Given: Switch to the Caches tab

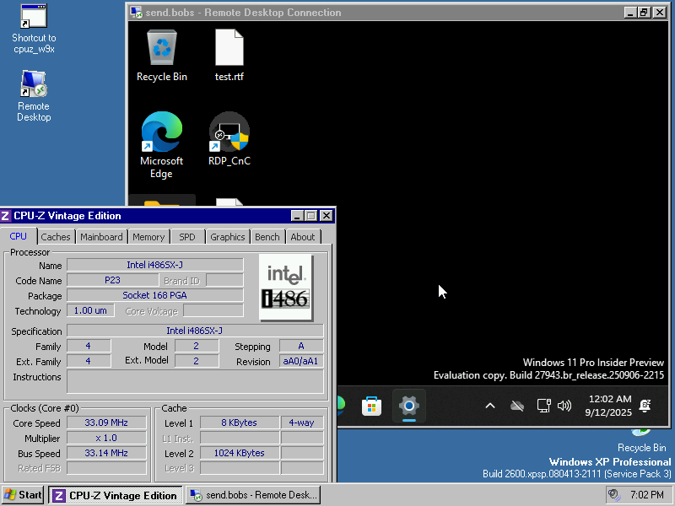Looking at the screenshot, I should [x=56, y=237].
